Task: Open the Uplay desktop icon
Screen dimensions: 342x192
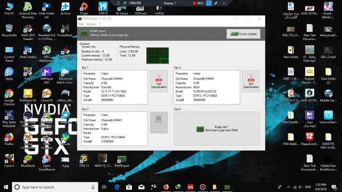Action: coord(9,74)
